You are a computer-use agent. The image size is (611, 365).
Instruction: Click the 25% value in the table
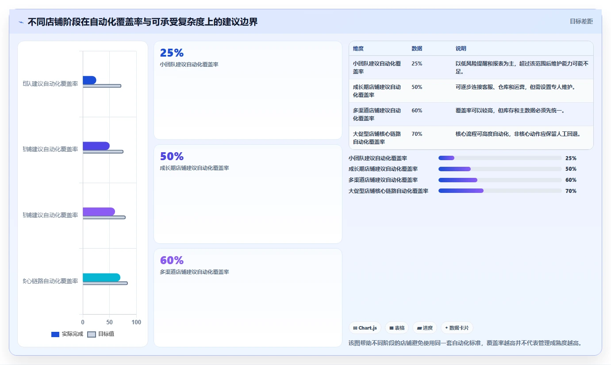pos(417,63)
